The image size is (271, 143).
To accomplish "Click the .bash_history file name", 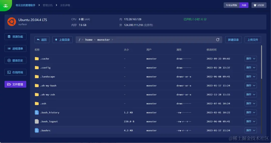I will (50, 112).
